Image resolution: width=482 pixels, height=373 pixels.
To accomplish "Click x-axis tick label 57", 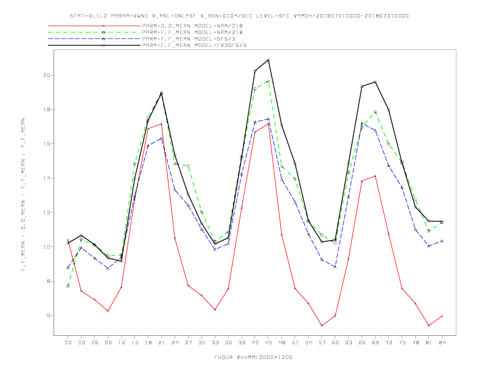I will (x=322, y=343).
